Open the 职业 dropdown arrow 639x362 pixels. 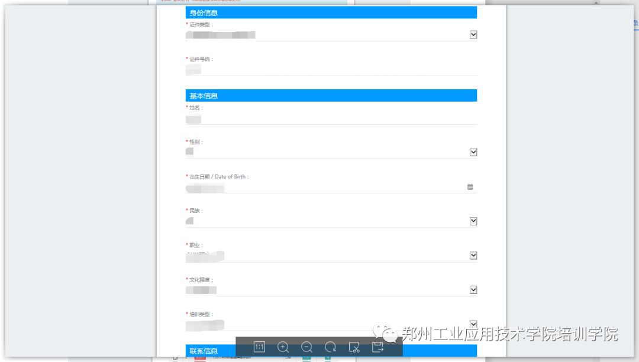(x=473, y=256)
